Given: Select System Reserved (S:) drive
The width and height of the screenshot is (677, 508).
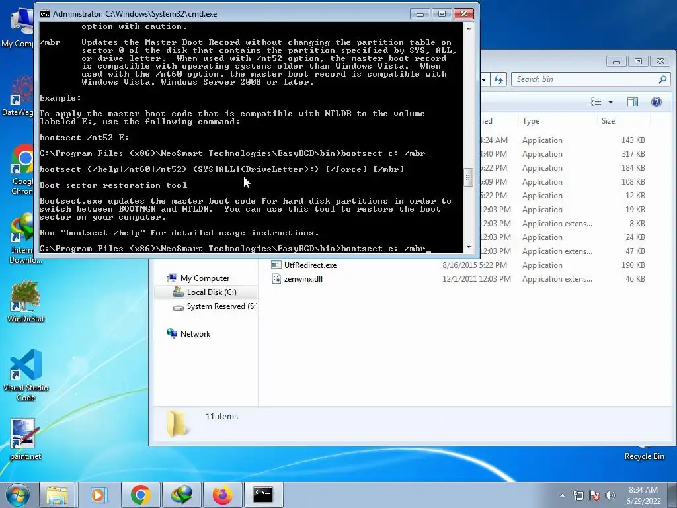Looking at the screenshot, I should 221,306.
